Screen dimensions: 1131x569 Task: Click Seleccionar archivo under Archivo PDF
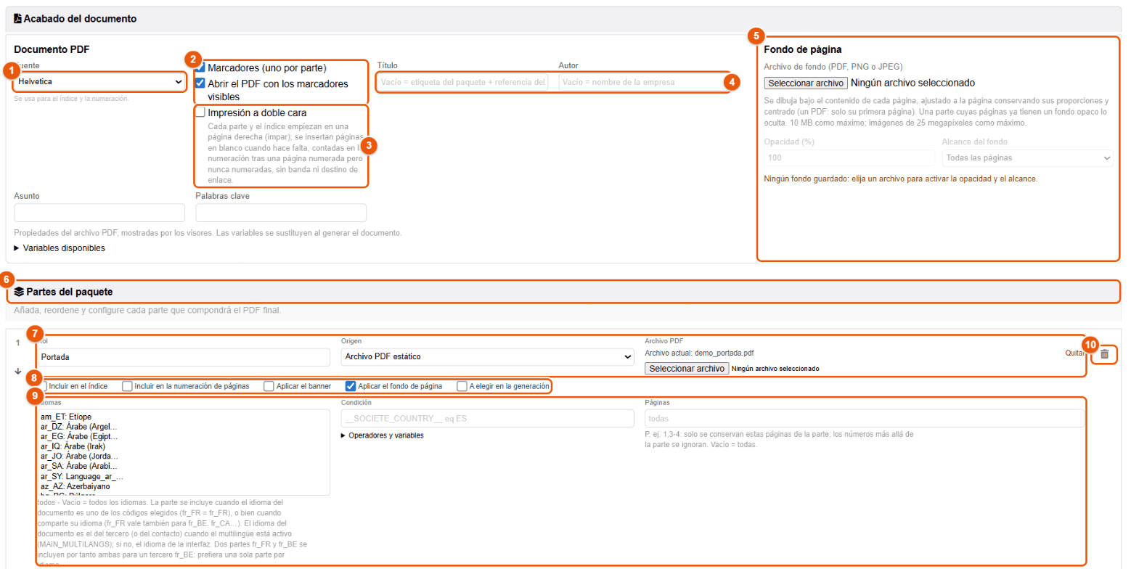(687, 369)
